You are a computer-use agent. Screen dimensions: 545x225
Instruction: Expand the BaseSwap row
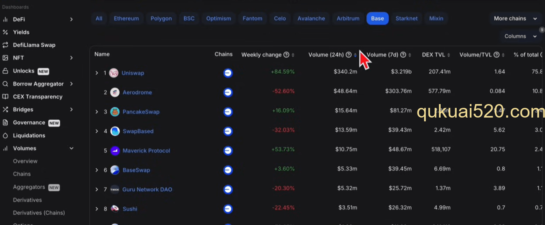pos(97,170)
